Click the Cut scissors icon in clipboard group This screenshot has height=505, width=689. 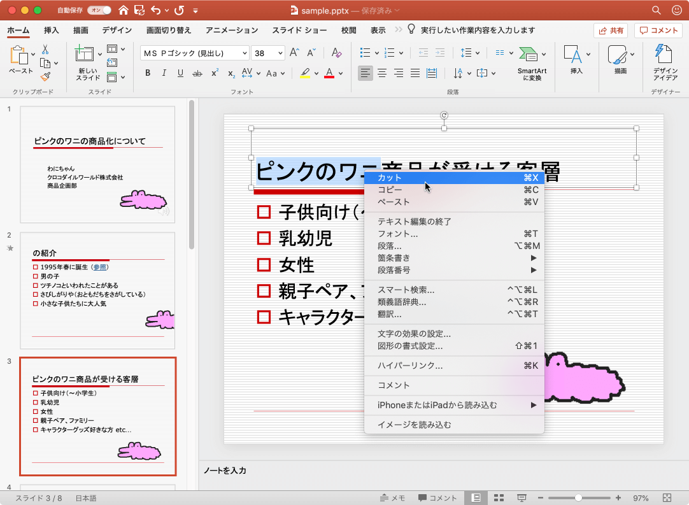(x=45, y=50)
